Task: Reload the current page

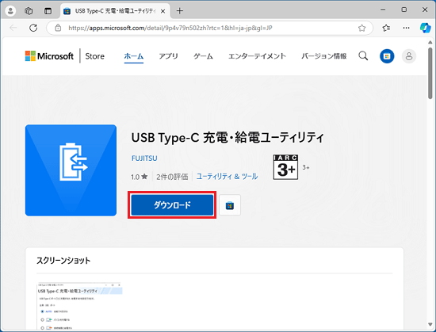Action: pyautogui.click(x=33, y=28)
